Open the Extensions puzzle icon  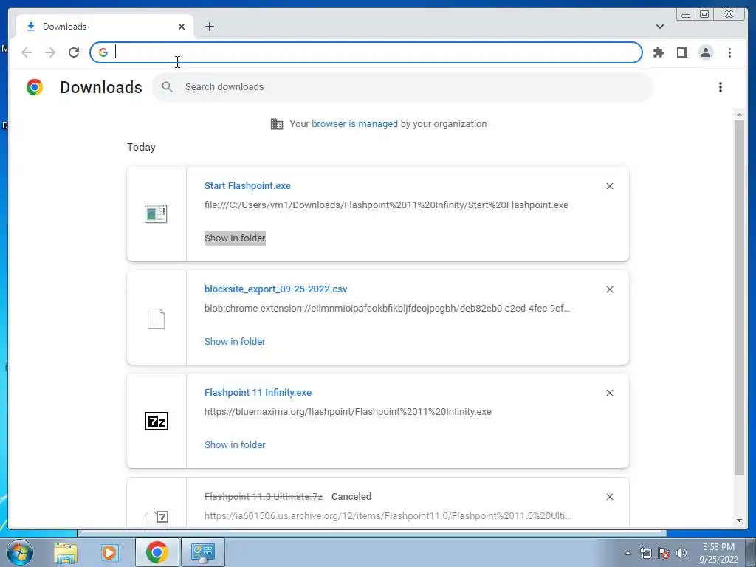pyautogui.click(x=658, y=52)
